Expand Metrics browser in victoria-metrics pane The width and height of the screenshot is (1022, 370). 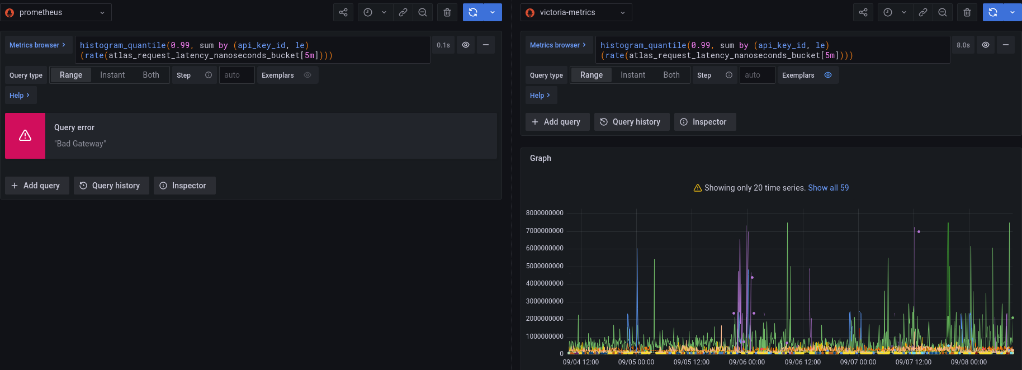(558, 45)
